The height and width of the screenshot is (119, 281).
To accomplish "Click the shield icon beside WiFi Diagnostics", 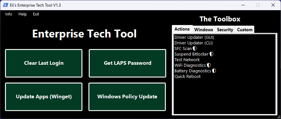I will 209,65.
